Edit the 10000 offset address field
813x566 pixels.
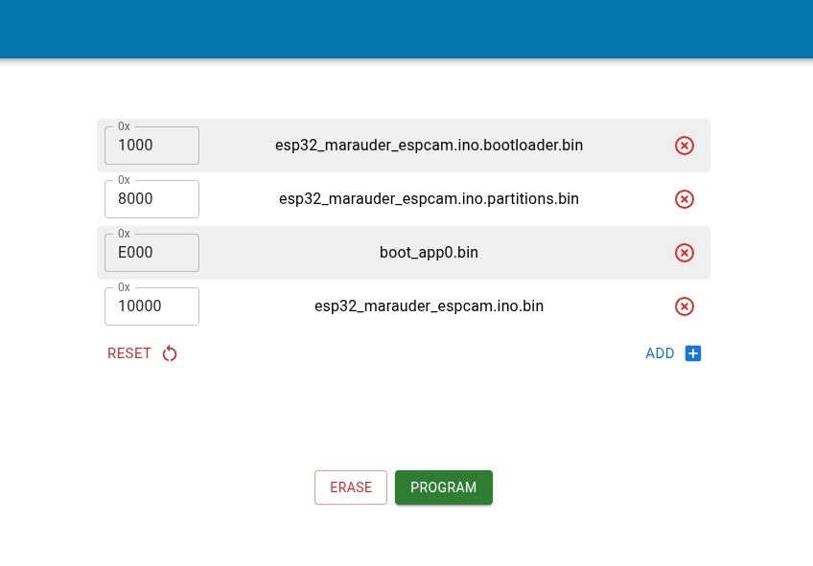point(151,306)
